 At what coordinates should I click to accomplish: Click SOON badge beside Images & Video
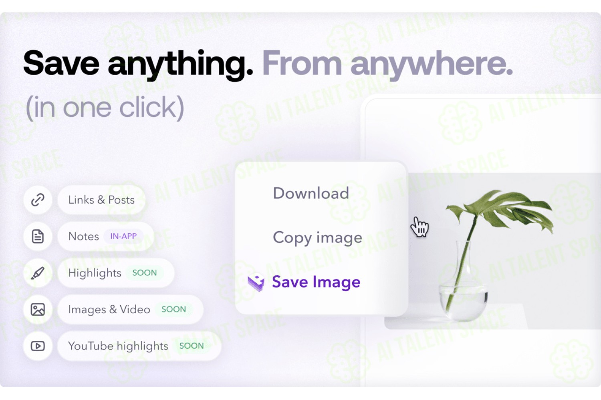[x=173, y=309]
